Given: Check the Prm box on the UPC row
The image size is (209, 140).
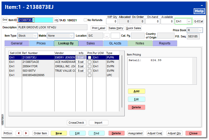Looking at the screenshot, I should click(x=89, y=75).
